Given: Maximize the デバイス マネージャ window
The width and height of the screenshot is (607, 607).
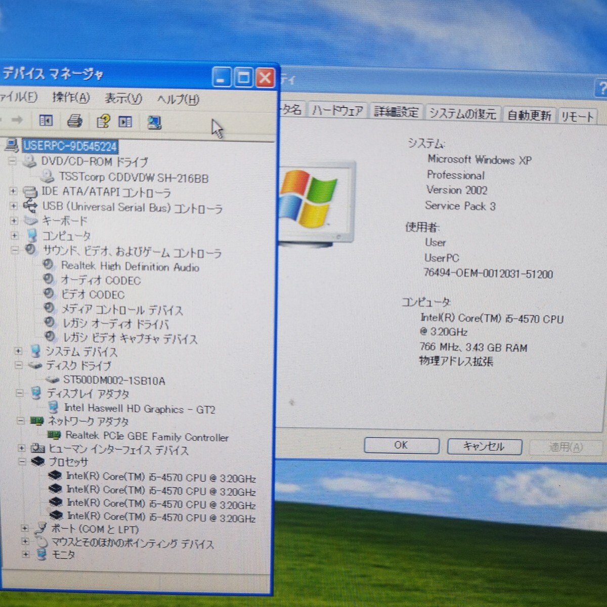Looking at the screenshot, I should tap(243, 78).
